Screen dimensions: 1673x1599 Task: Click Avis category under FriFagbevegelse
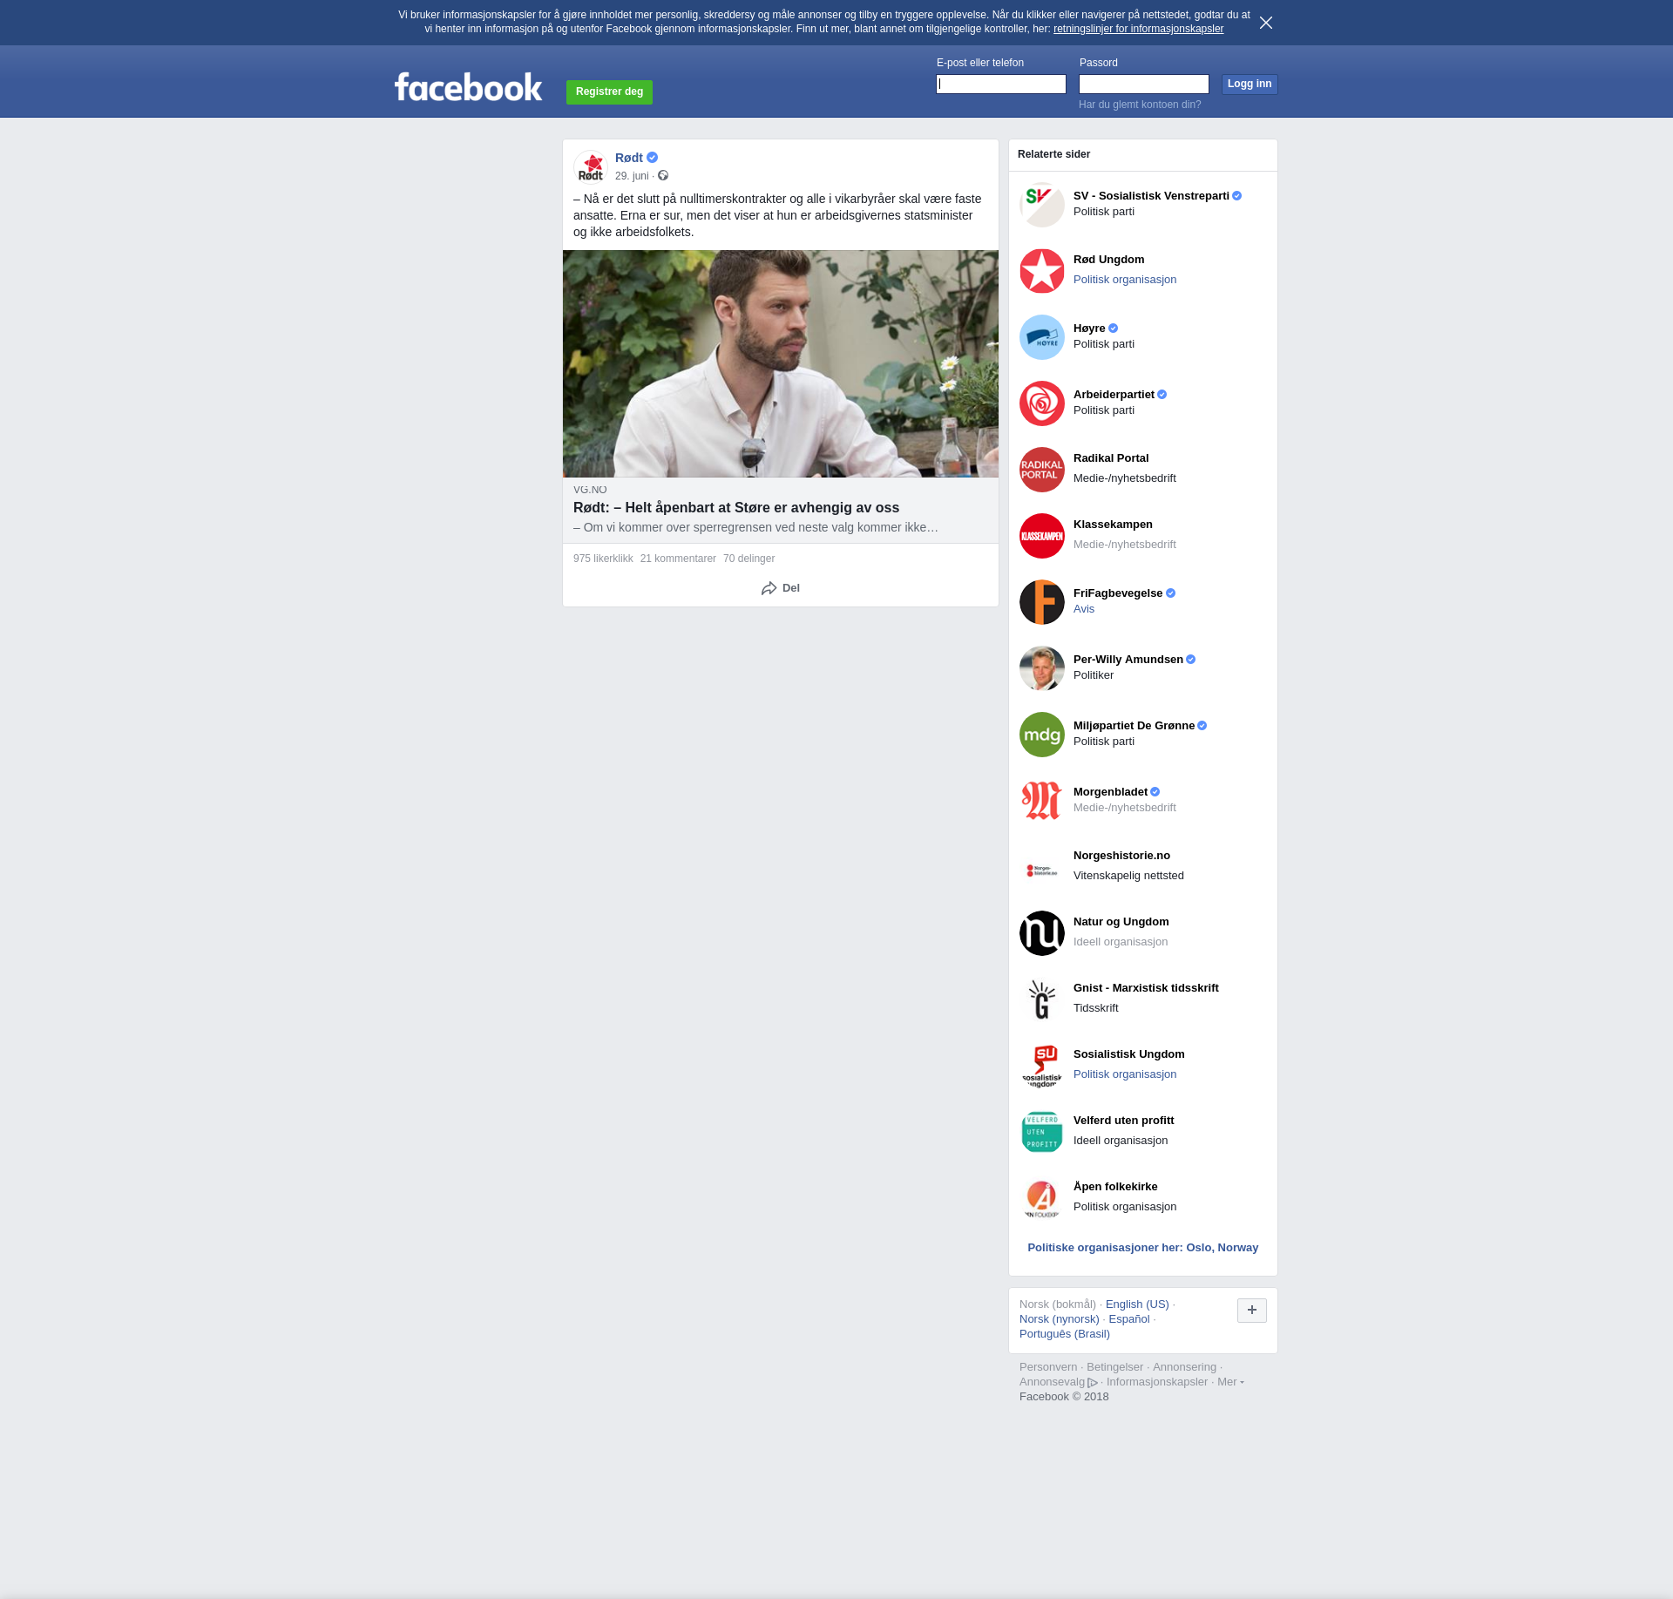[x=1084, y=609]
